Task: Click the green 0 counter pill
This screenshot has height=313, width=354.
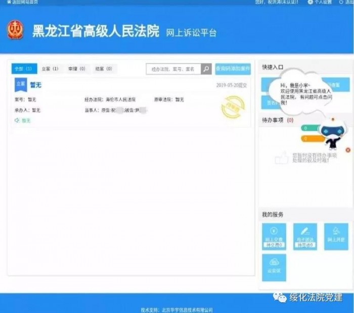Action: pyautogui.click(x=311, y=128)
